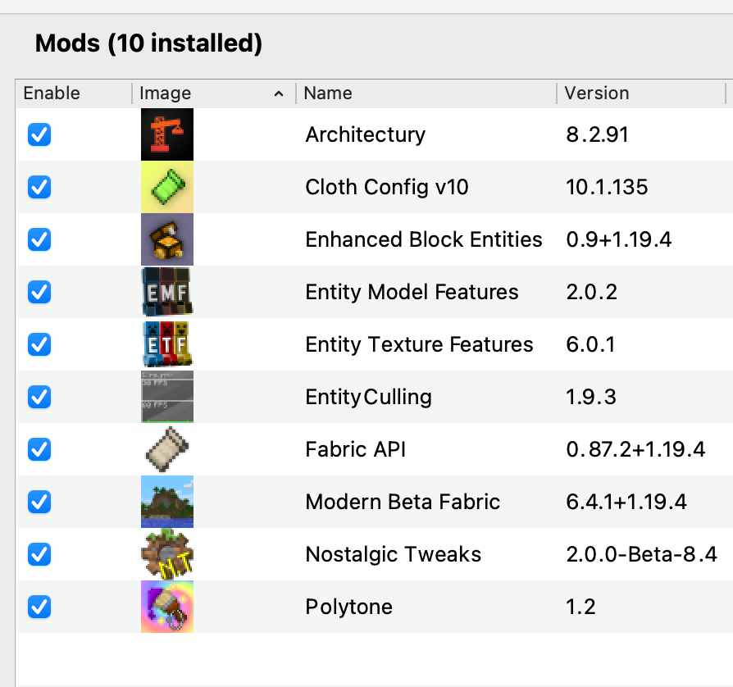Click version 0.87.2+1.19.4 cell
This screenshot has width=733, height=687.
click(x=635, y=449)
